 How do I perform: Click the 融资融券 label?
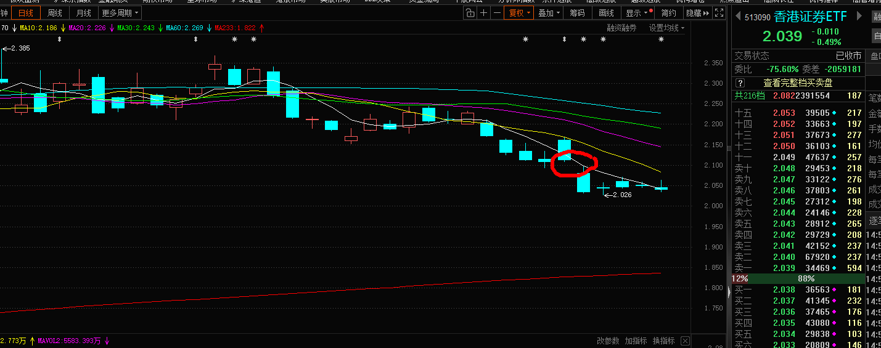pos(621,28)
